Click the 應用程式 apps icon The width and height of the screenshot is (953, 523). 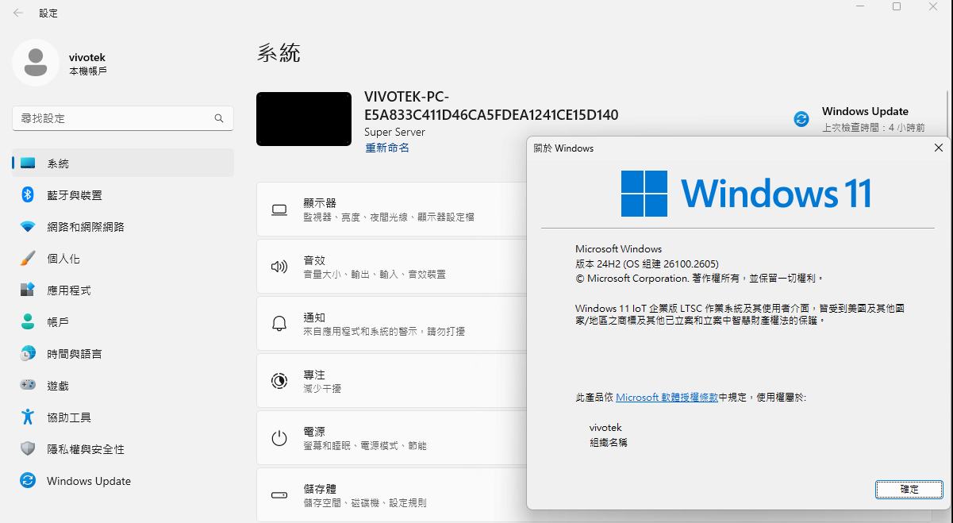tap(28, 290)
